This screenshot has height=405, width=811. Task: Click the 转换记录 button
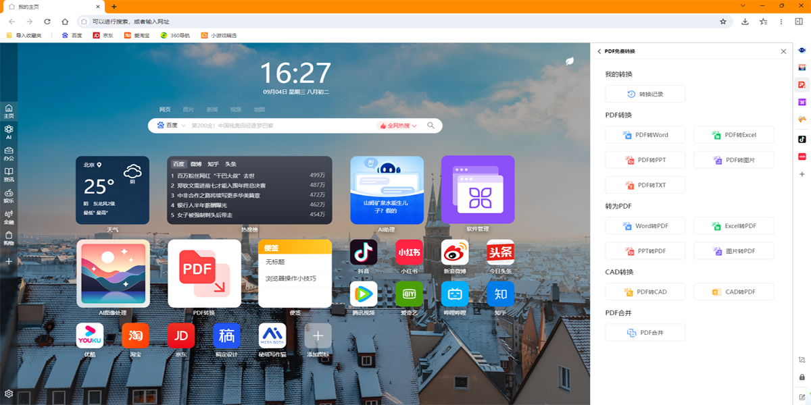click(x=645, y=94)
